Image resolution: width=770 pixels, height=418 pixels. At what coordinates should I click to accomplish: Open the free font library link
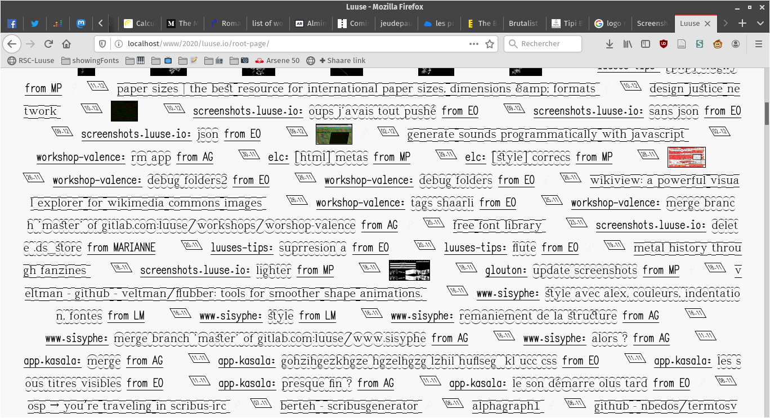(497, 226)
